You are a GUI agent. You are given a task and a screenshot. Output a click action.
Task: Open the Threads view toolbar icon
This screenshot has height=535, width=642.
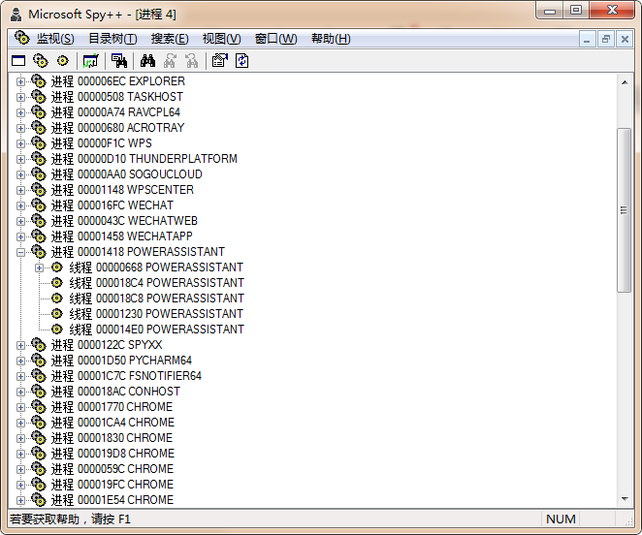pos(63,61)
